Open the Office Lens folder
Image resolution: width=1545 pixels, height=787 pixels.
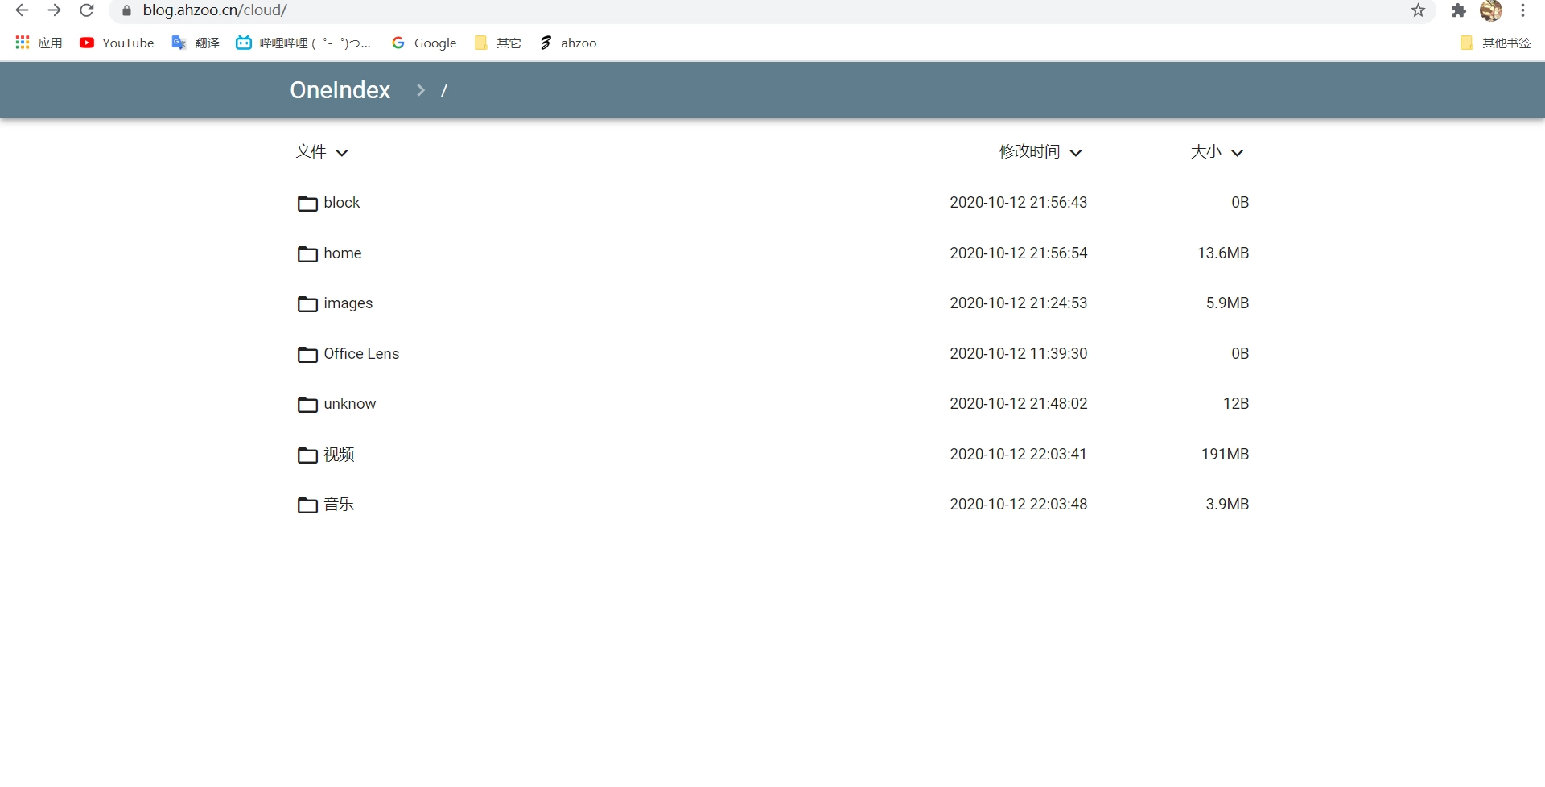pos(361,354)
